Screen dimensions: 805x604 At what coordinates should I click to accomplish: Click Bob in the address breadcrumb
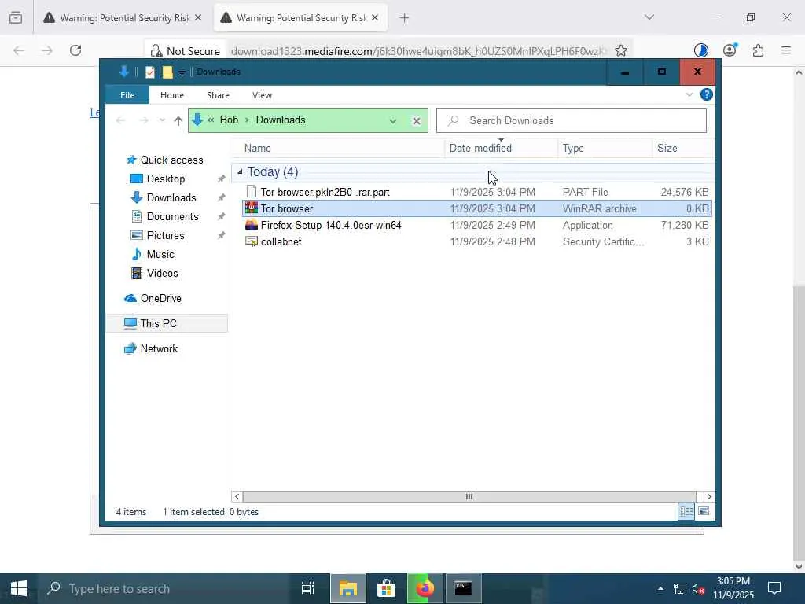click(229, 120)
